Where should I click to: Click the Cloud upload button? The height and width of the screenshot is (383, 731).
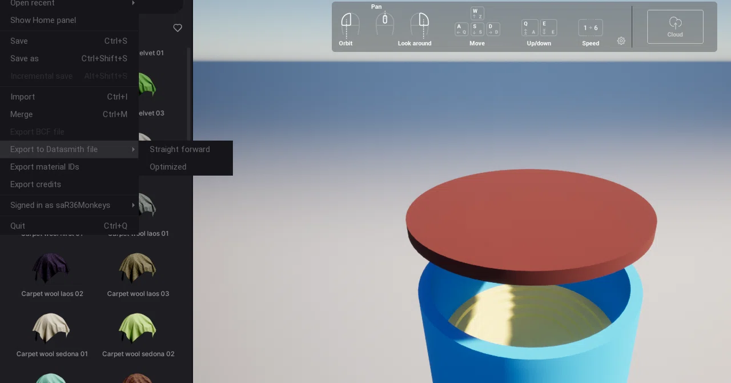[x=675, y=27]
